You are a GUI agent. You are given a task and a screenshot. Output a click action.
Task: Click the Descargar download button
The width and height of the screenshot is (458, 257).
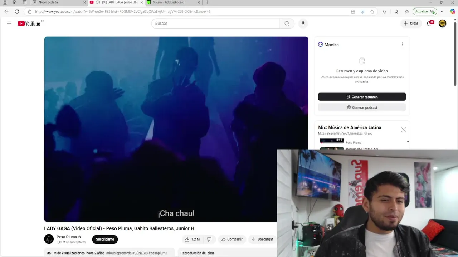[x=262, y=240]
